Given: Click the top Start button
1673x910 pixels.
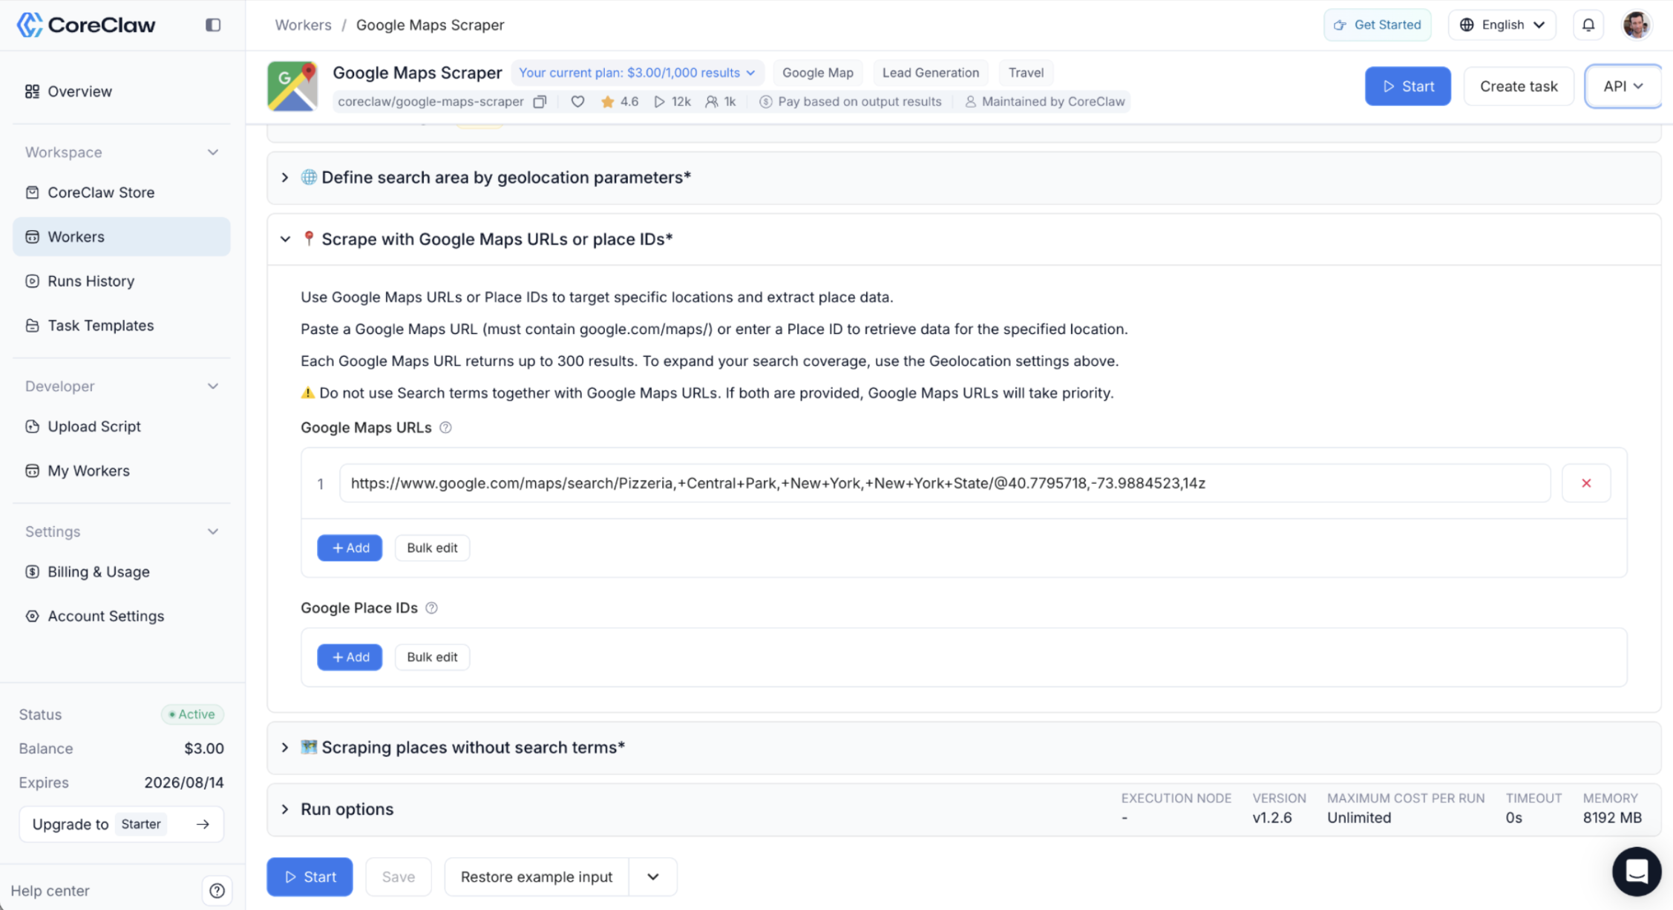Looking at the screenshot, I should [x=1407, y=86].
